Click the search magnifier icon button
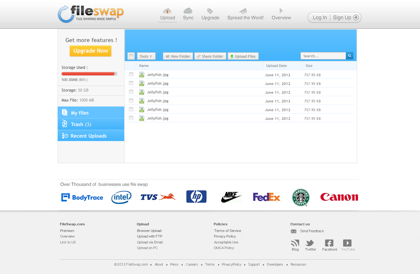Screen dimensions: 420x274 349,56
